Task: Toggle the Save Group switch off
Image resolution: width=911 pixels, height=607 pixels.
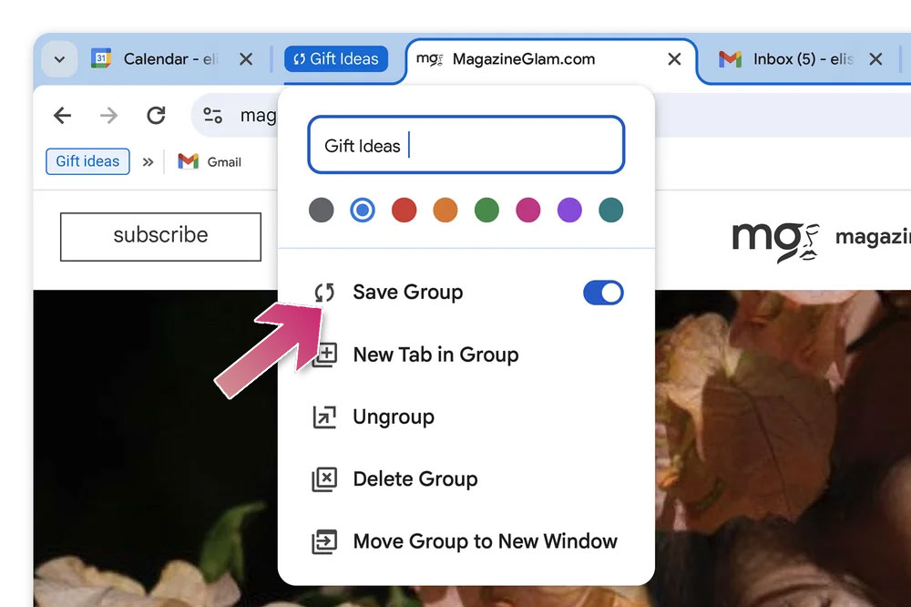Action: [x=603, y=293]
